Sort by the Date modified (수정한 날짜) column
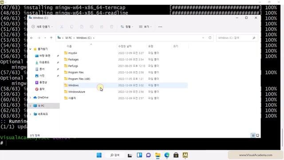This screenshot has height=160, width=284. click(125, 46)
